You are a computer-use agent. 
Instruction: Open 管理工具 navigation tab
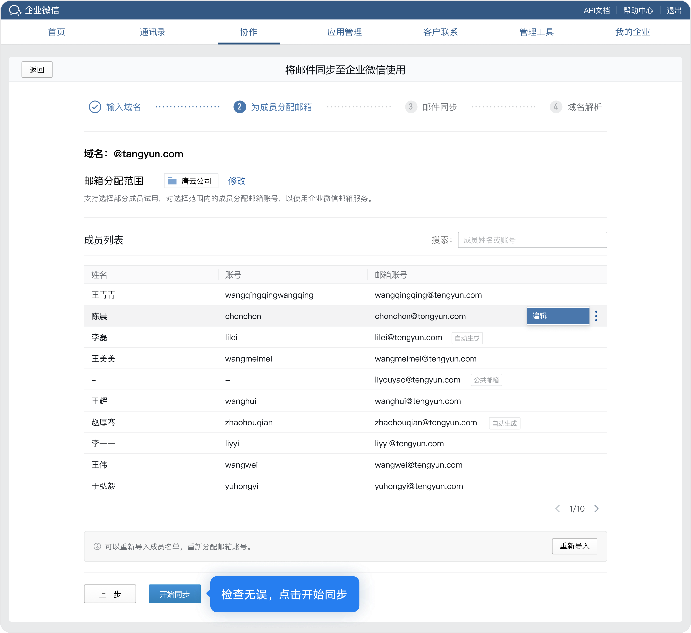[x=536, y=32]
